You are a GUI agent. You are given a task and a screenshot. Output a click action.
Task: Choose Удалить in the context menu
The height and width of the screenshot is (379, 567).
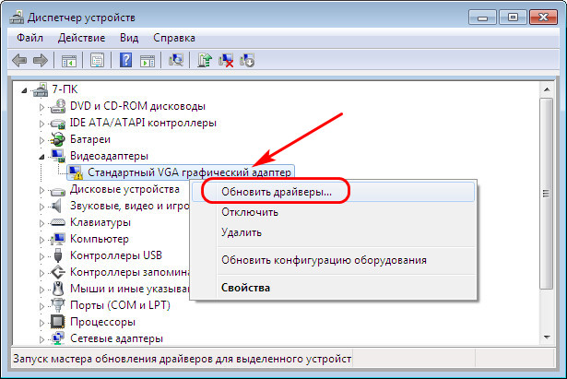pyautogui.click(x=333, y=232)
